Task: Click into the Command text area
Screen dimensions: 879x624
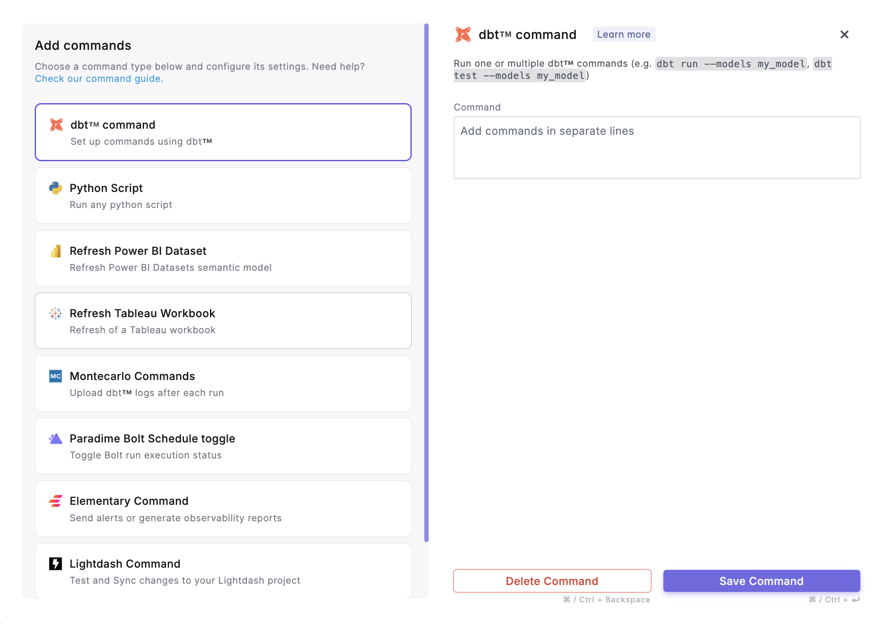Action: [x=656, y=148]
